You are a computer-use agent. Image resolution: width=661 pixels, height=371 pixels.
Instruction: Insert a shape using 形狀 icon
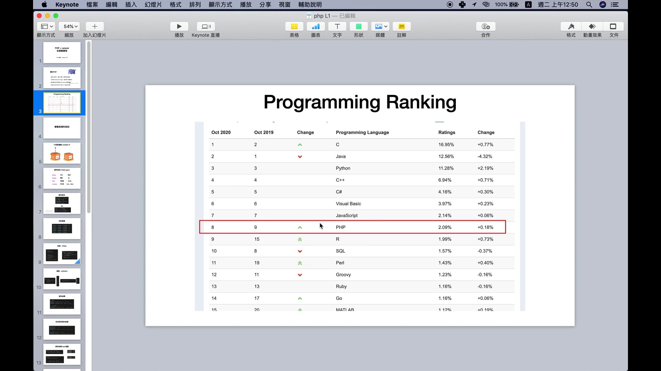(x=358, y=26)
